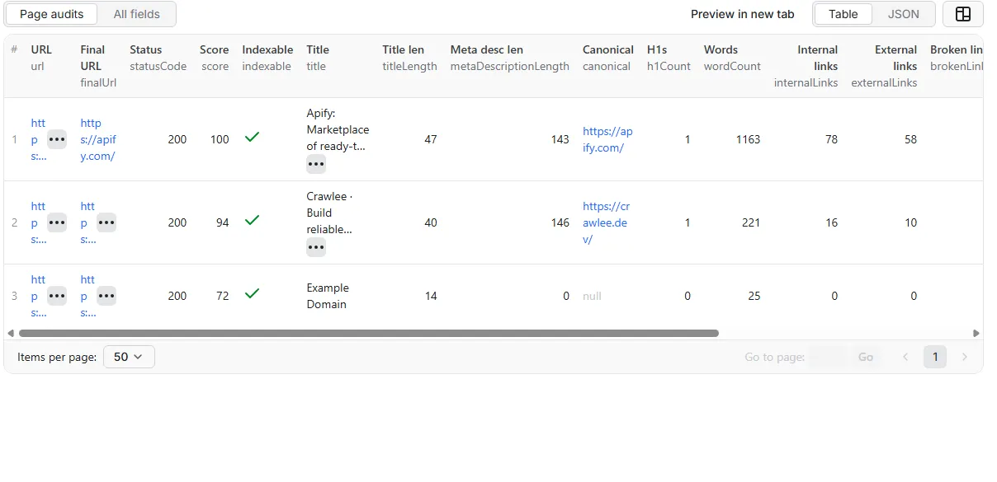Click the word count 221
This screenshot has width=997, height=482.
pyautogui.click(x=751, y=222)
